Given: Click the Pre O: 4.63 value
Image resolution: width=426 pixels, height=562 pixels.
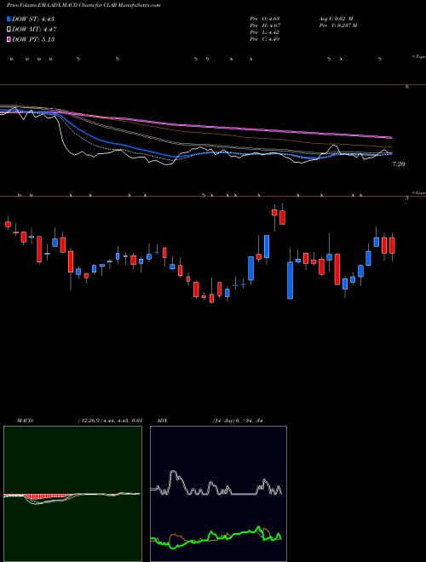Looking at the screenshot, I should [x=265, y=19].
